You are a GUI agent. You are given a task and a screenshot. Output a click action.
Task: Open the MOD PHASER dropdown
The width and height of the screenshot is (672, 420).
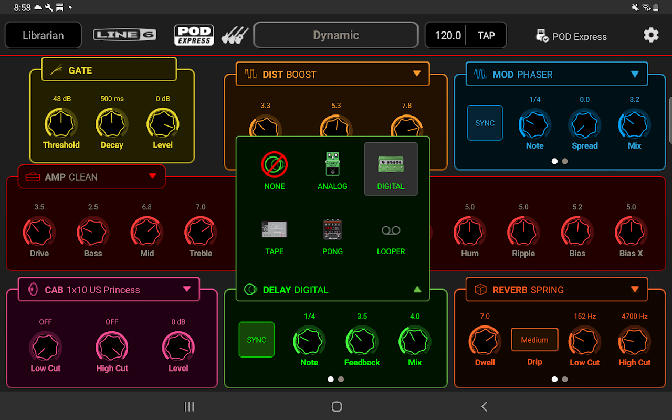tap(635, 74)
